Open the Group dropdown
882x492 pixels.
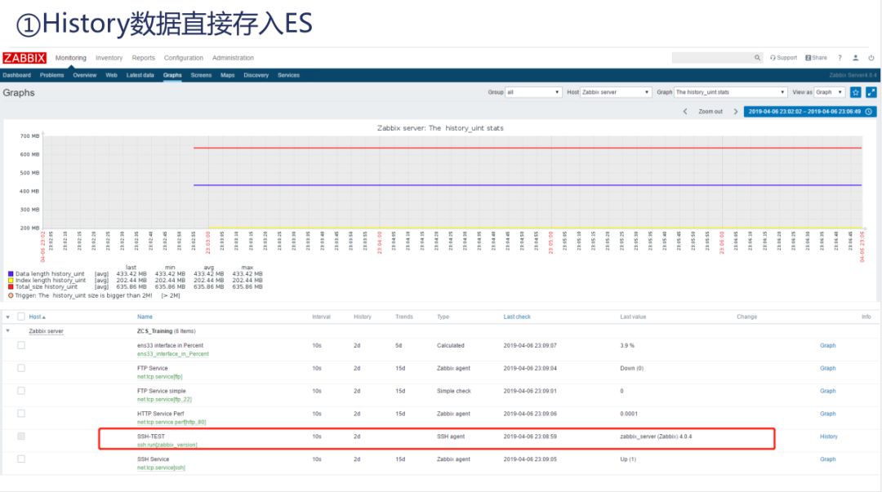533,92
